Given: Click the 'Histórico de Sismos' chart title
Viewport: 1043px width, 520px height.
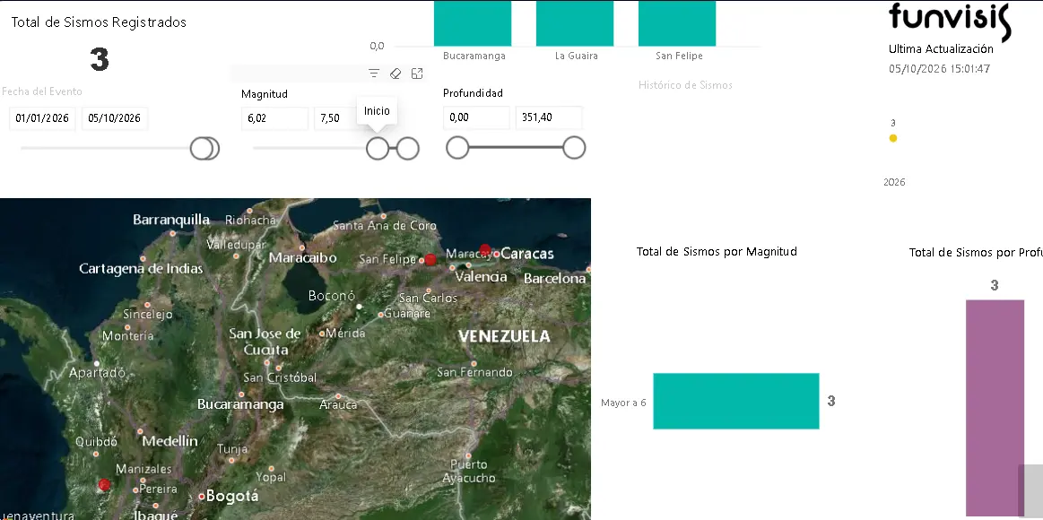Looking at the screenshot, I should click(x=685, y=85).
